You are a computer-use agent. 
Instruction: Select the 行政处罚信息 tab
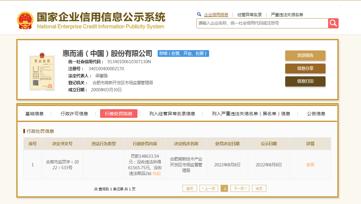click(x=119, y=114)
